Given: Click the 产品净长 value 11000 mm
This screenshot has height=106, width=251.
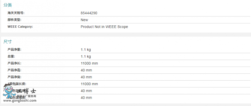Looking at the screenshot, I should 89,63.
